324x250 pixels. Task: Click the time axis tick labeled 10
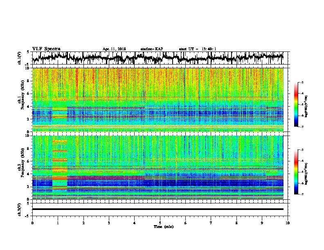coord(288,223)
